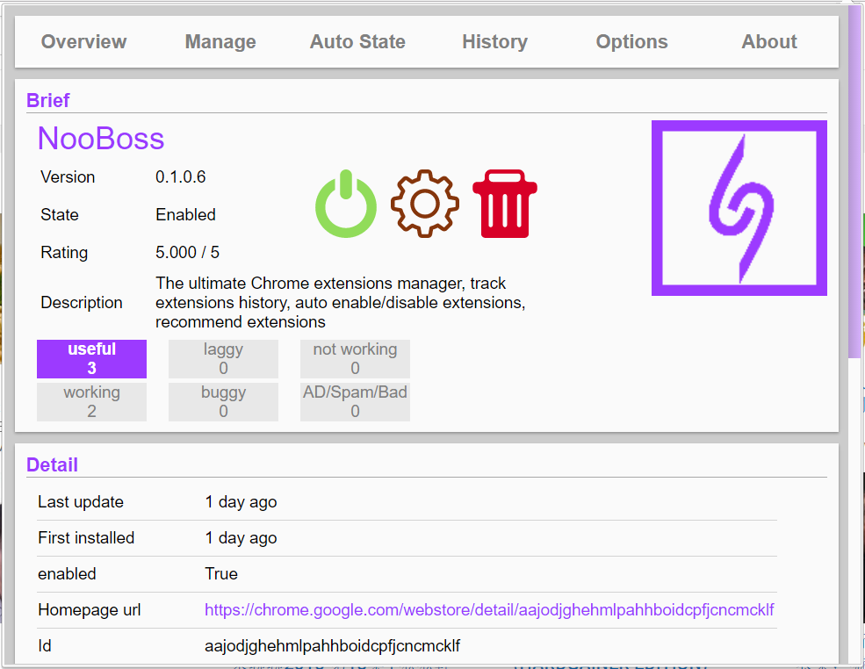Mark extension as 'buggy'

pyautogui.click(x=223, y=401)
